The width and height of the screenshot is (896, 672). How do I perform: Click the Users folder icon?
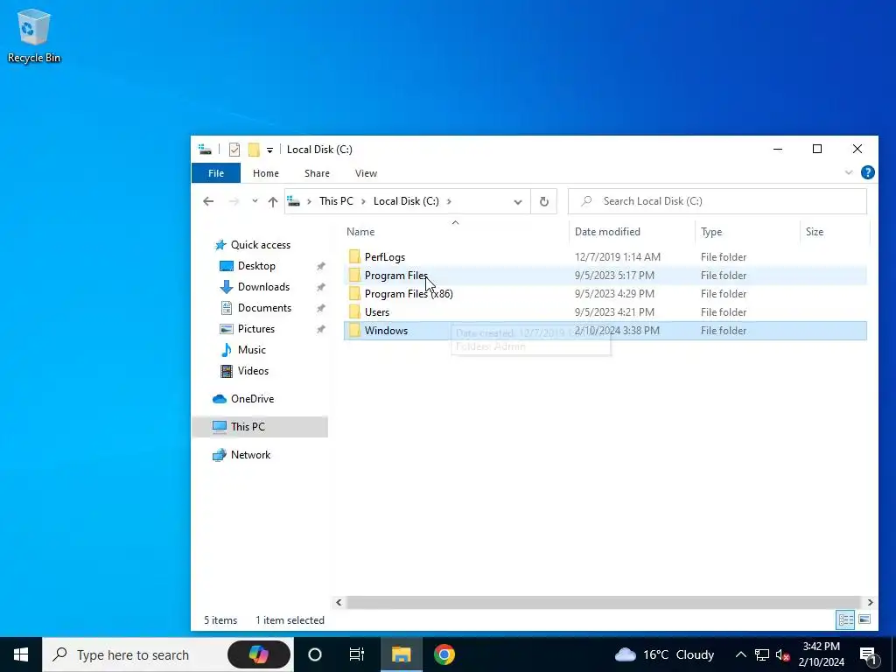tap(355, 312)
